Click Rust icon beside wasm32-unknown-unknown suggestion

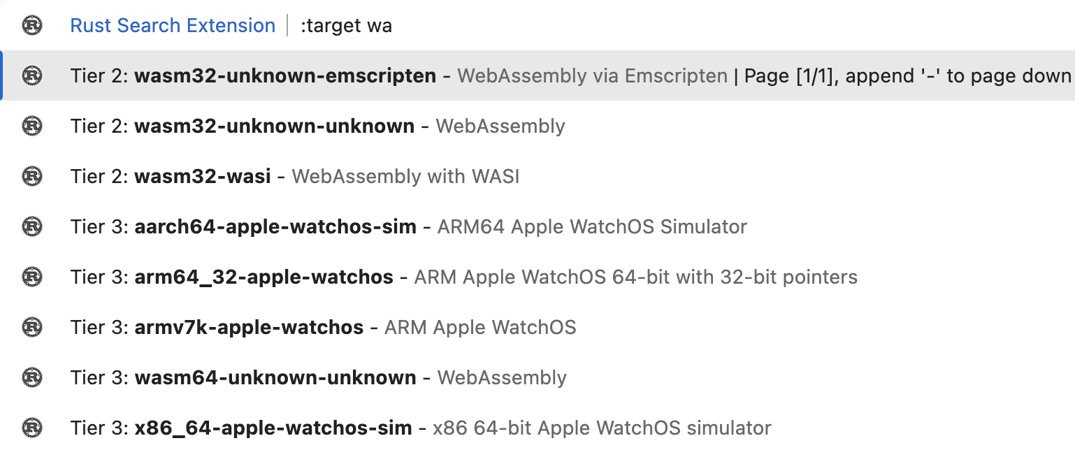point(32,126)
